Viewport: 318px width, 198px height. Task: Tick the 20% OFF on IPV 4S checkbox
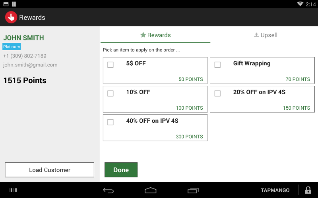tap(217, 93)
